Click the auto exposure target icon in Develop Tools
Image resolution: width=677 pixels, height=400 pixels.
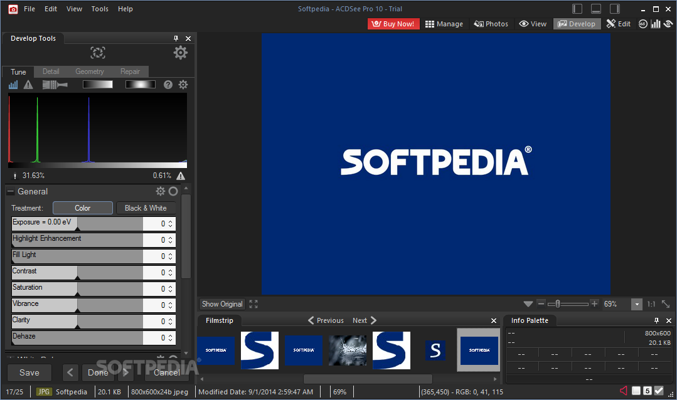pyautogui.click(x=98, y=53)
